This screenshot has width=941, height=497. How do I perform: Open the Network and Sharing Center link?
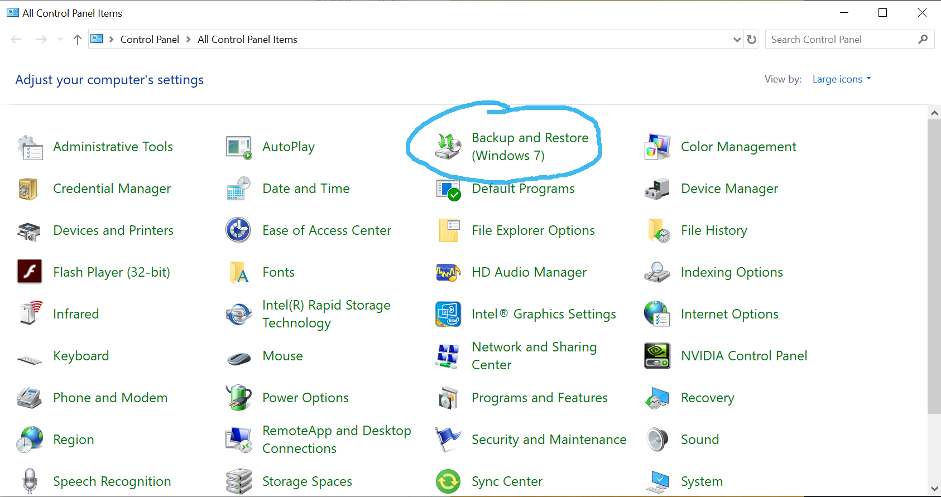(x=534, y=356)
